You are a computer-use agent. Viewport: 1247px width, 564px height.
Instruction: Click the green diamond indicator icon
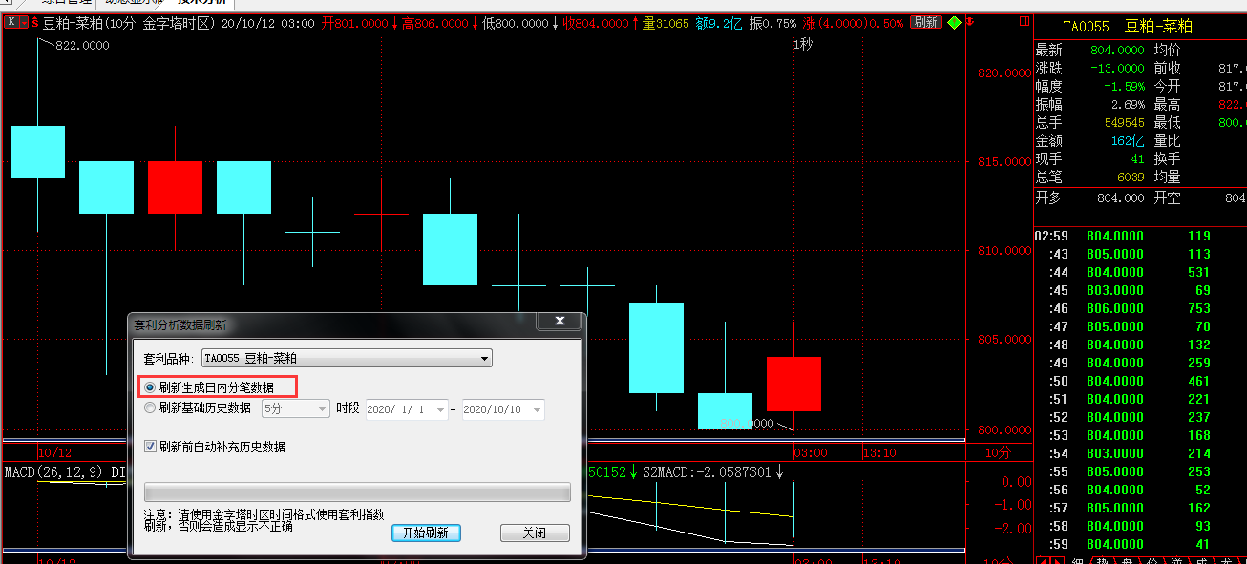pos(954,22)
